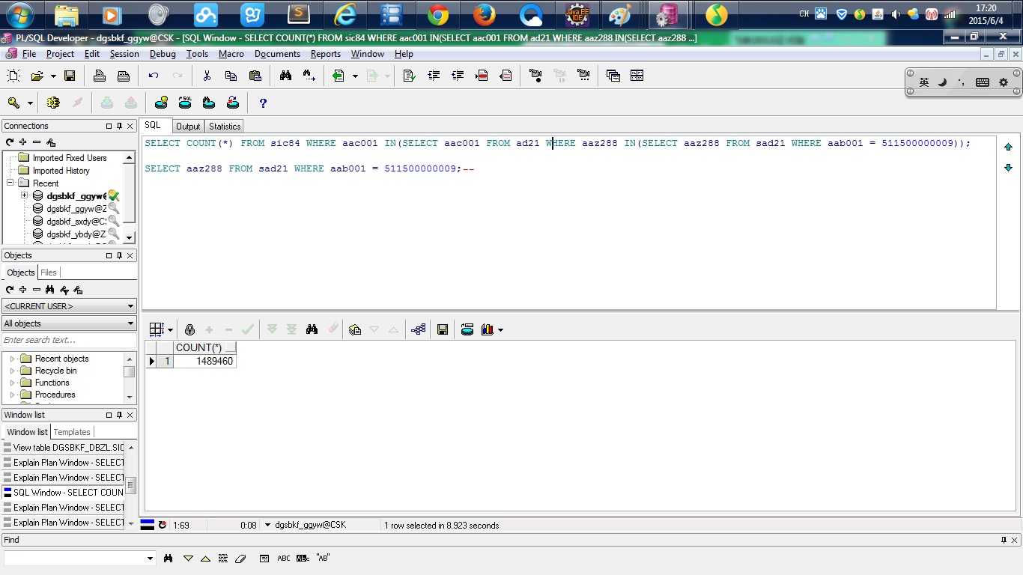Open the Find text history dropdown
1023x575 pixels.
[x=150, y=558]
